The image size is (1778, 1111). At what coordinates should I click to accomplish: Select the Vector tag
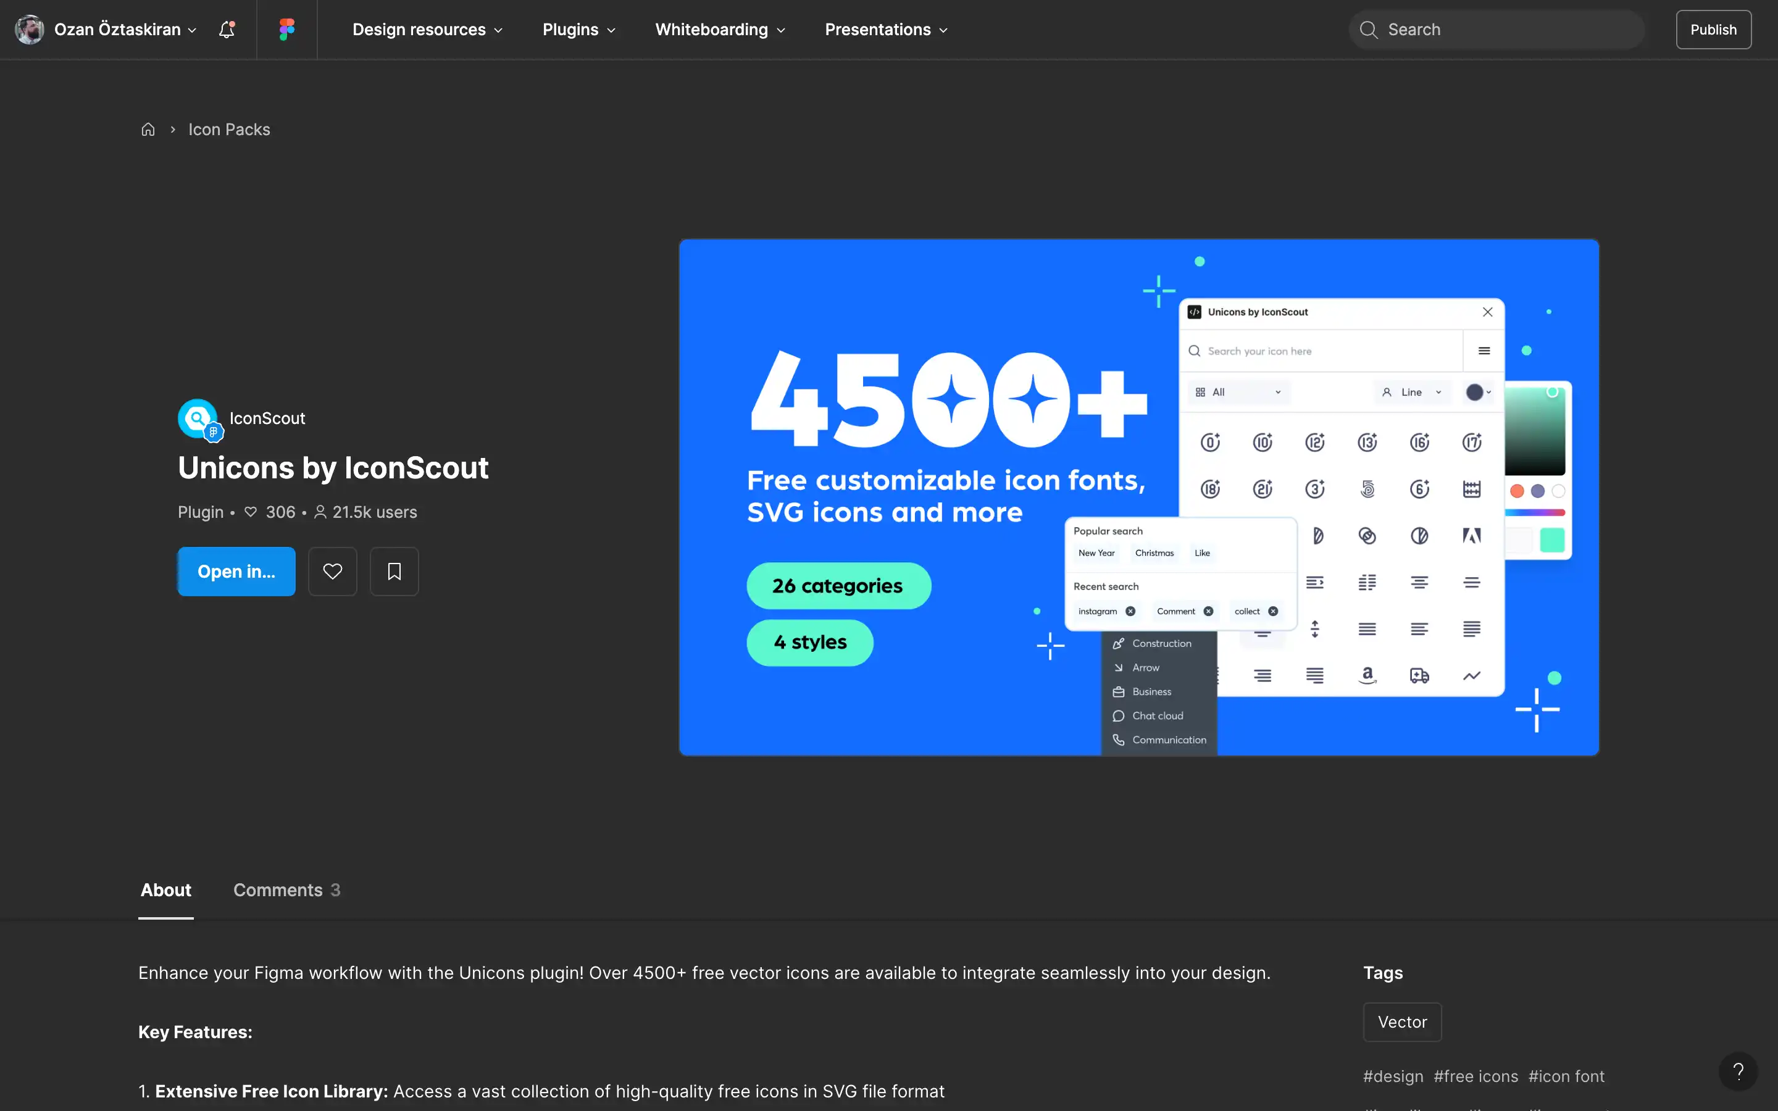[x=1403, y=1022]
